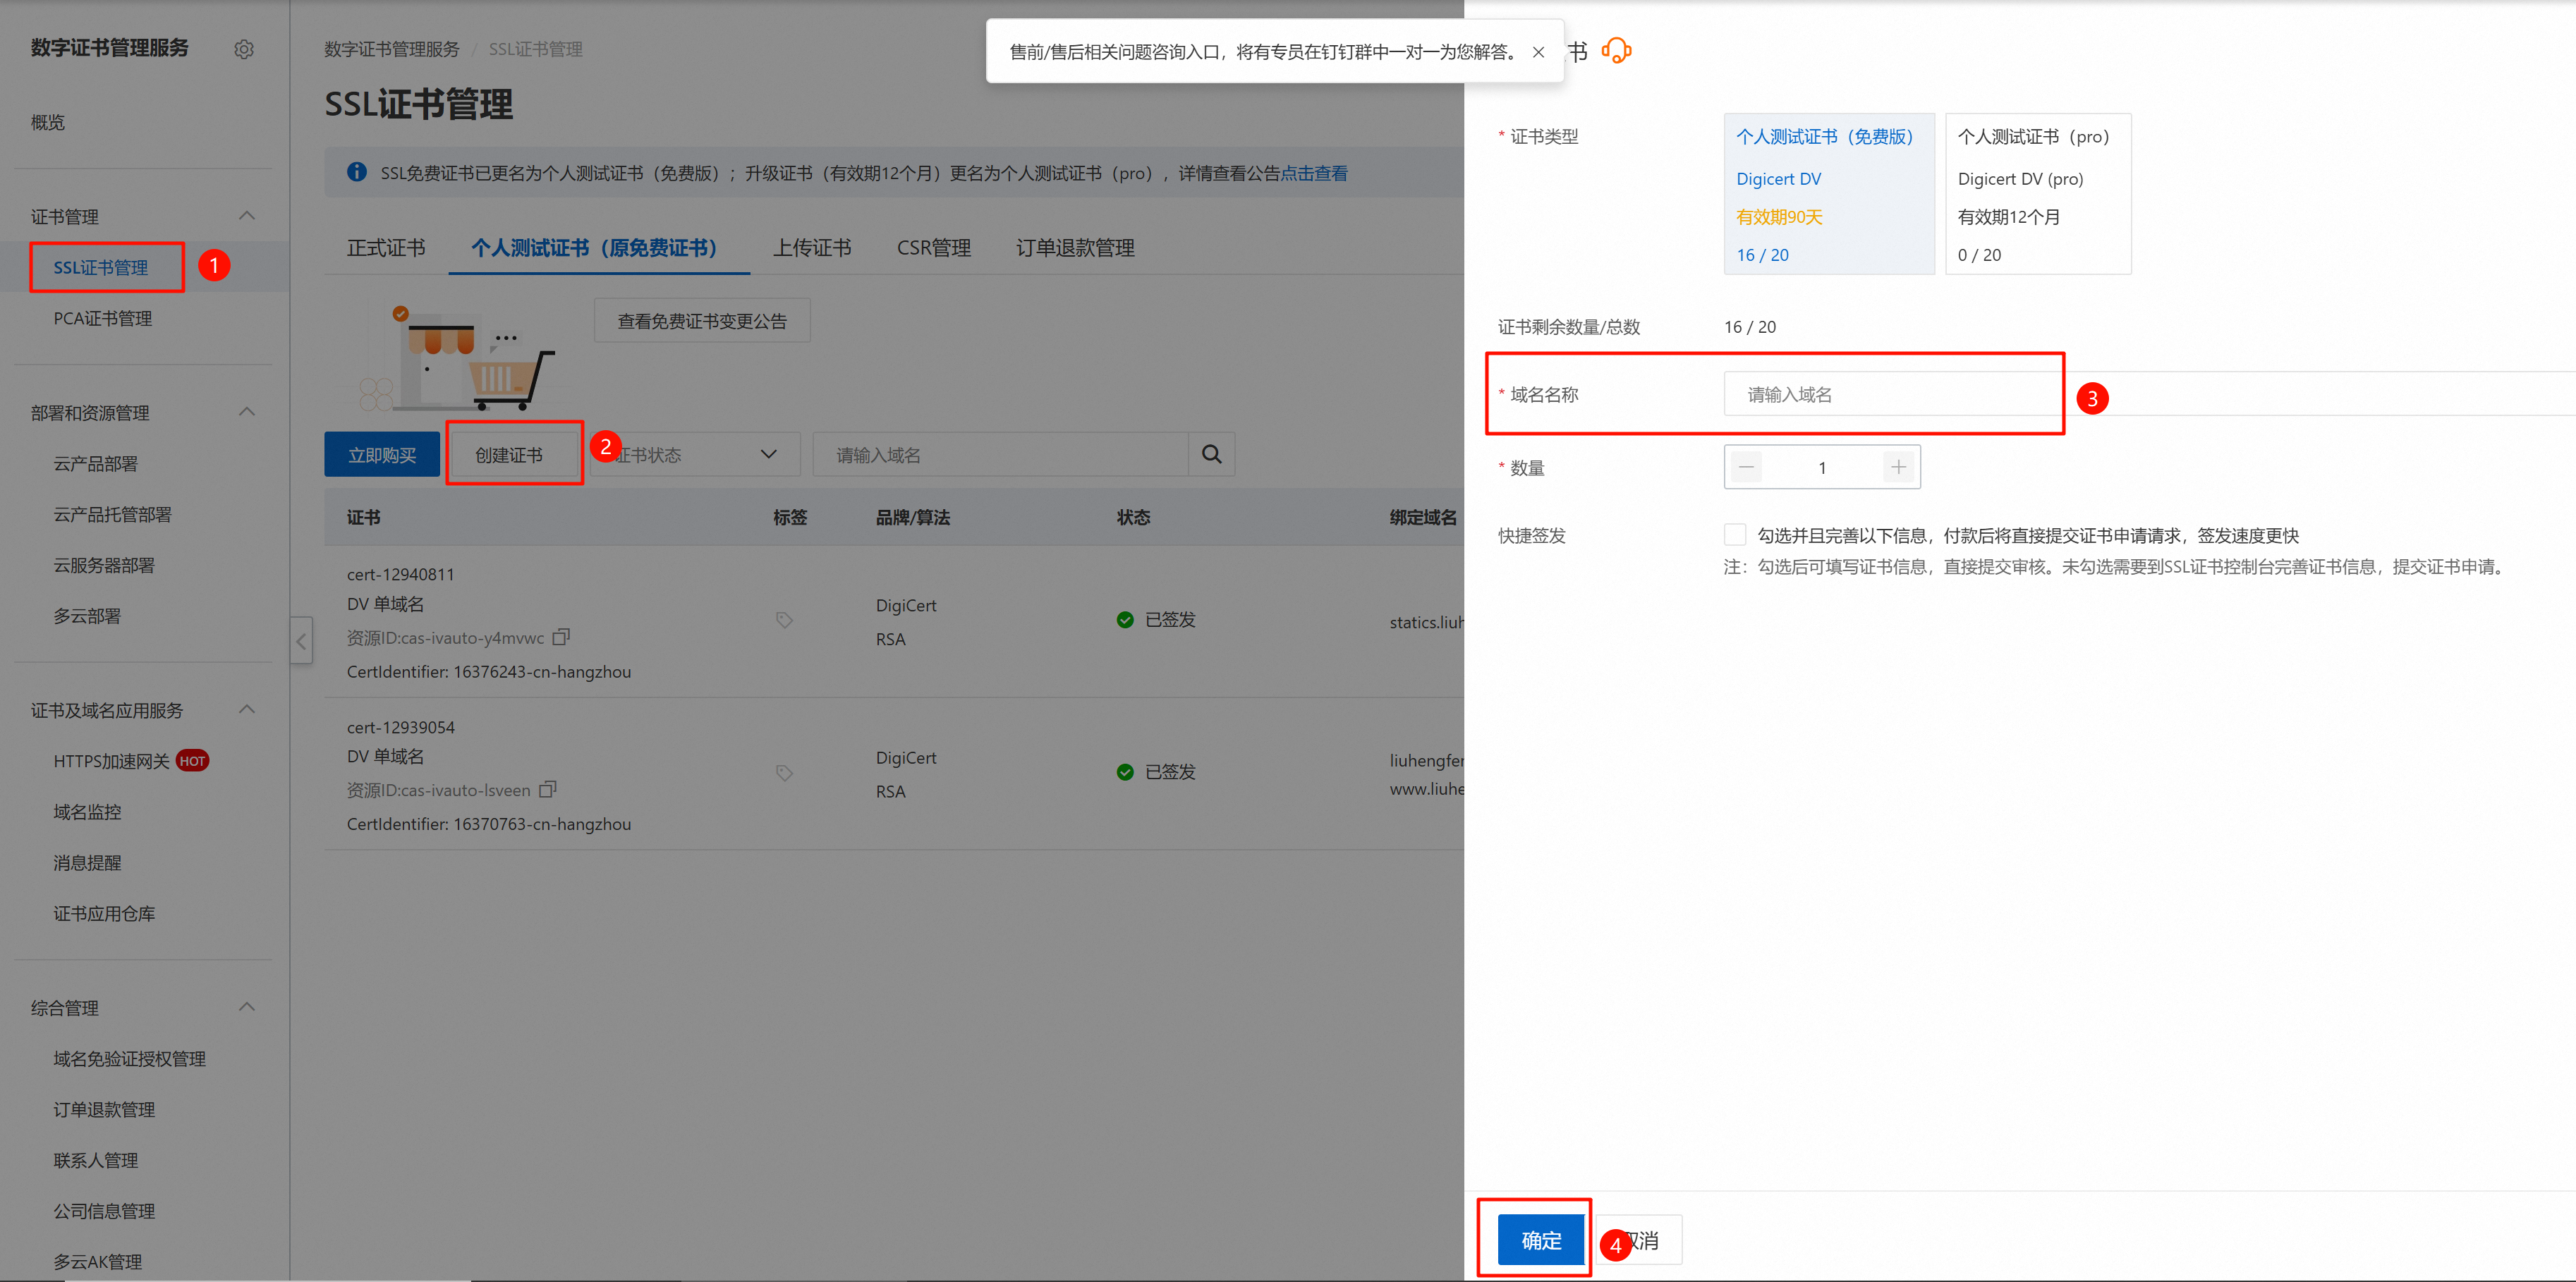Click tag icon for cert-12939054
The image size is (2576, 1282).
pyautogui.click(x=784, y=773)
